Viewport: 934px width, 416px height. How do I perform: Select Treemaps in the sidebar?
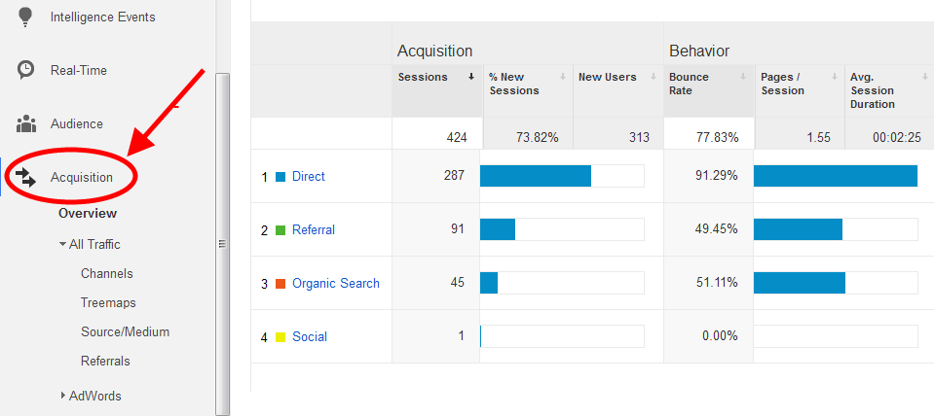pyautogui.click(x=108, y=303)
